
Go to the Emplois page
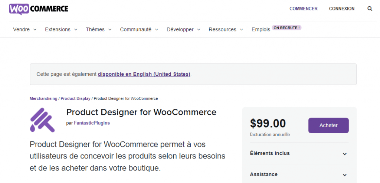(x=261, y=30)
